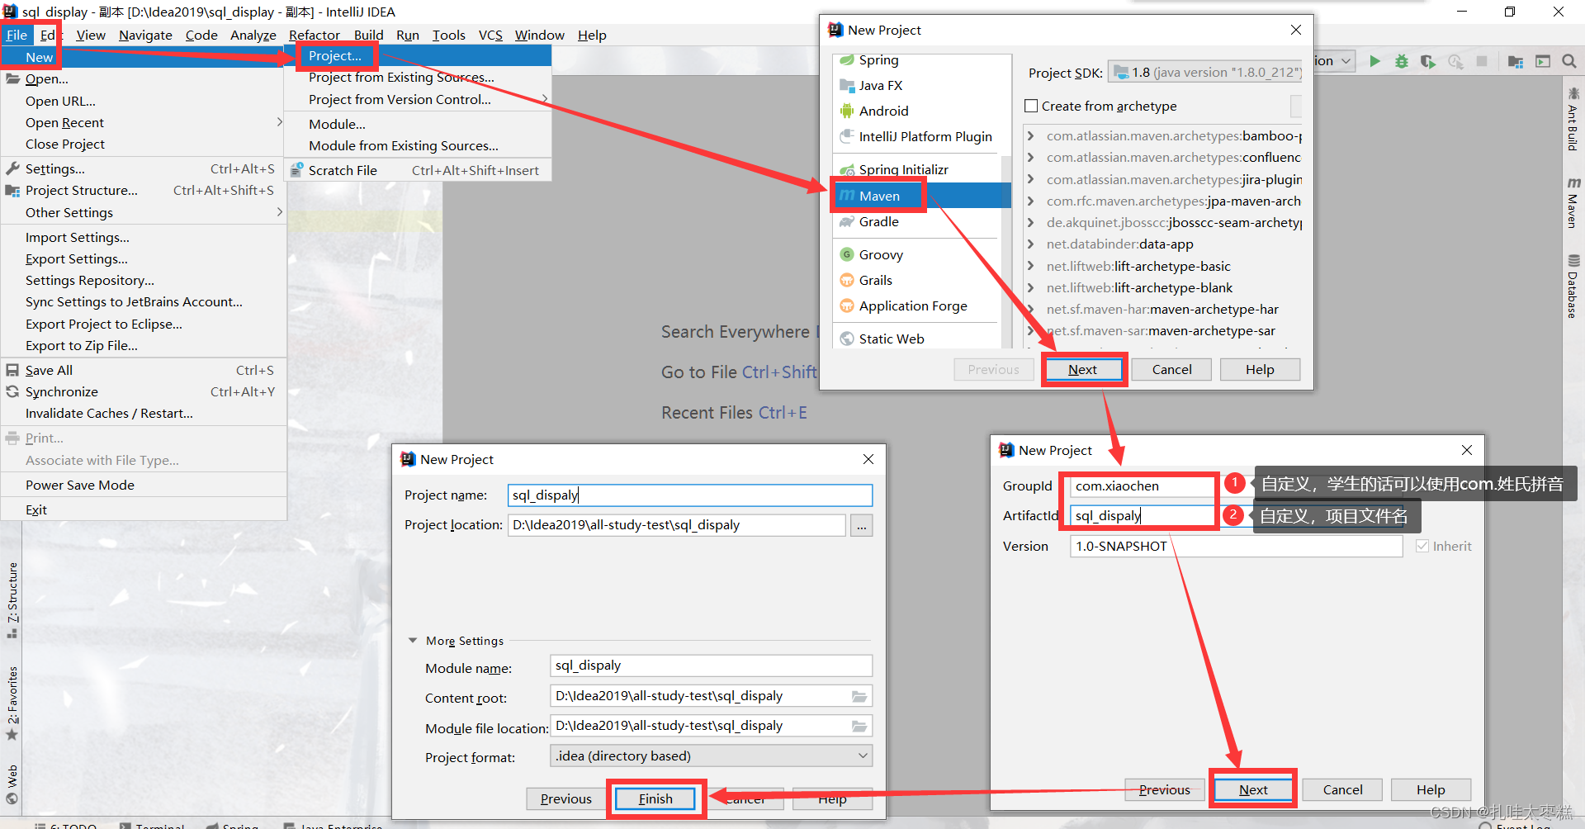Open the Project format dropdown

[x=711, y=756]
